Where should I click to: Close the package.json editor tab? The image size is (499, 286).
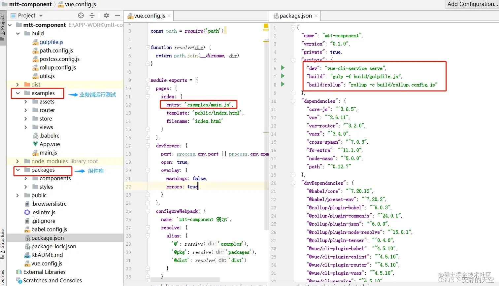click(316, 16)
